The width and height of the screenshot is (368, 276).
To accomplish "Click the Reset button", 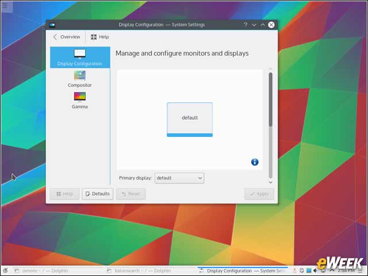I will (131, 194).
